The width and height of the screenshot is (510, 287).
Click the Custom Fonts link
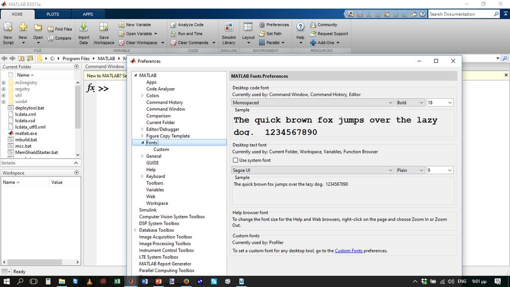click(349, 251)
